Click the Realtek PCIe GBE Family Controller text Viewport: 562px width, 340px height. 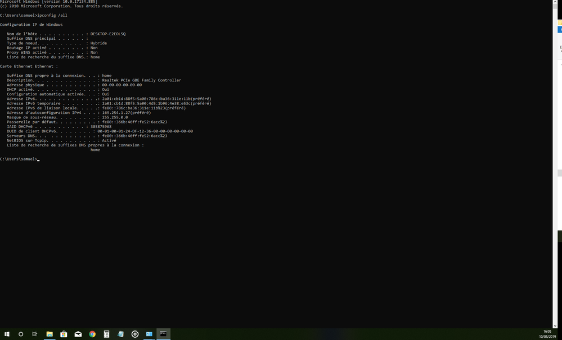tap(141, 80)
